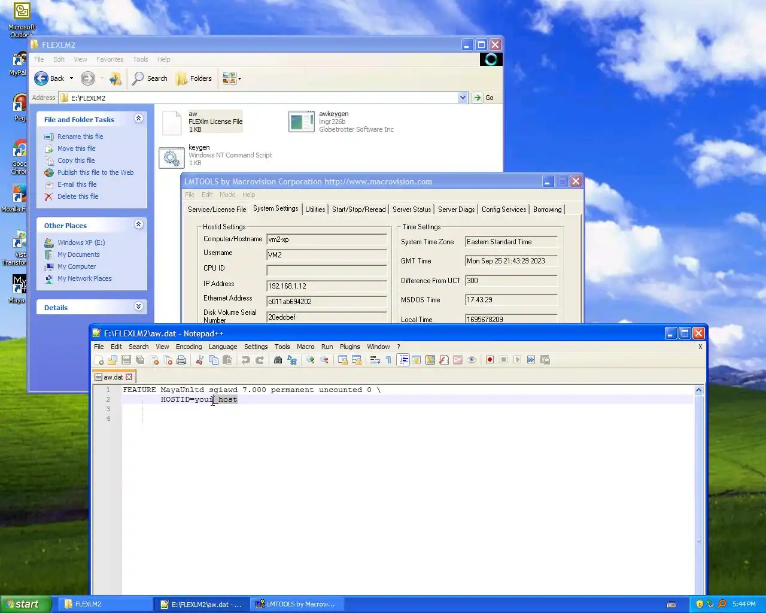This screenshot has height=613, width=766.
Task: Click the Go button in Explorer
Action: (484, 98)
